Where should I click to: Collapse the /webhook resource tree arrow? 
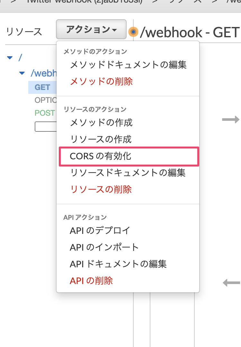(x=22, y=73)
